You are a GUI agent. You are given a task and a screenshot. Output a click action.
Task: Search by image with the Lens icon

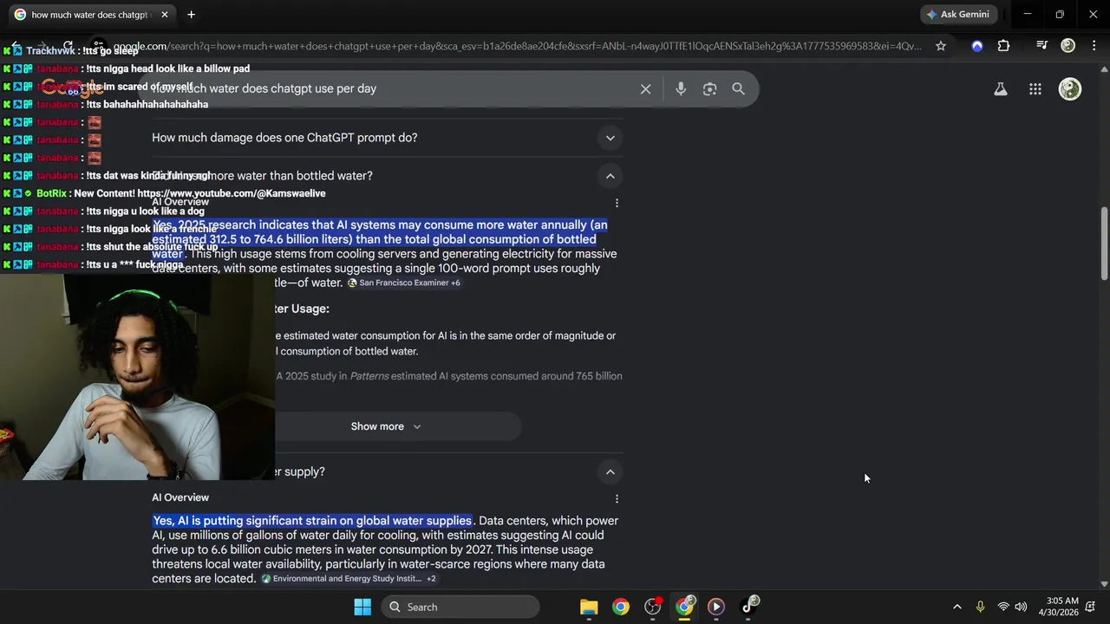point(709,88)
